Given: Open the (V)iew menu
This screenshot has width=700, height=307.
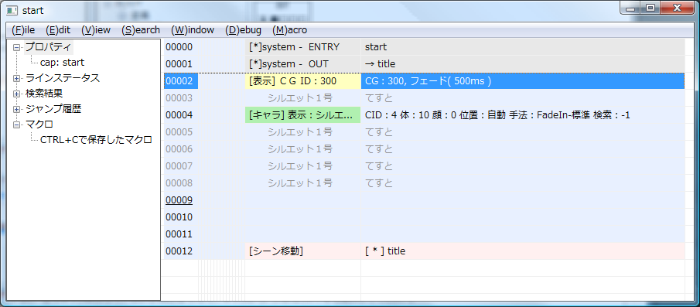Looking at the screenshot, I should [x=96, y=30].
